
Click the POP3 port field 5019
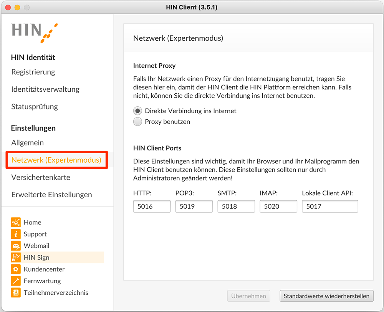[x=194, y=206]
